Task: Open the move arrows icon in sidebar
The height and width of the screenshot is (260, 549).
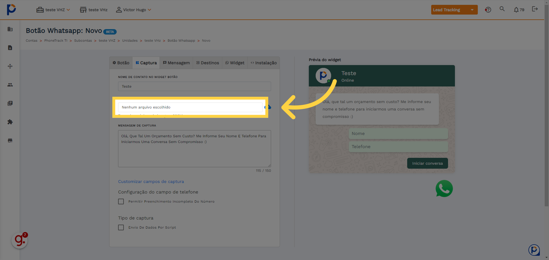Action: point(10,66)
